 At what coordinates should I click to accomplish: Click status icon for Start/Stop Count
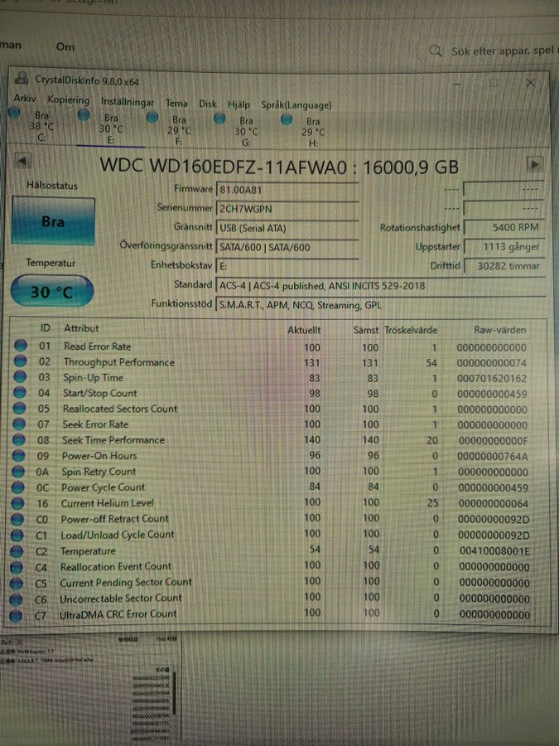click(20, 393)
